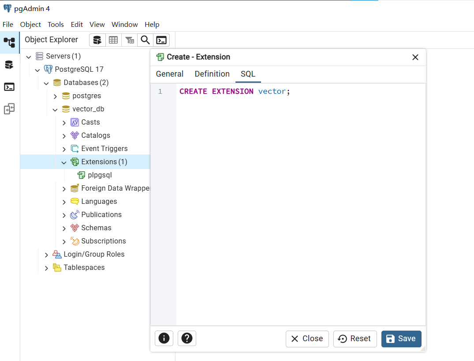Expand the Schemas node

click(x=64, y=228)
